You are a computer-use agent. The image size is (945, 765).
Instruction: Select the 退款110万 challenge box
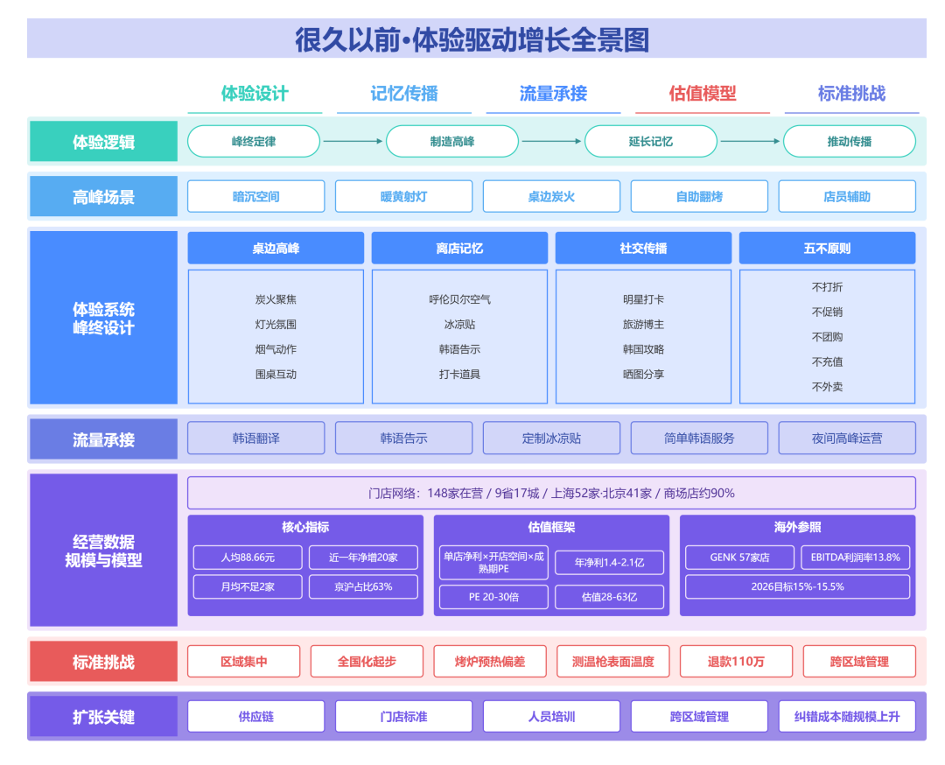pos(736,662)
